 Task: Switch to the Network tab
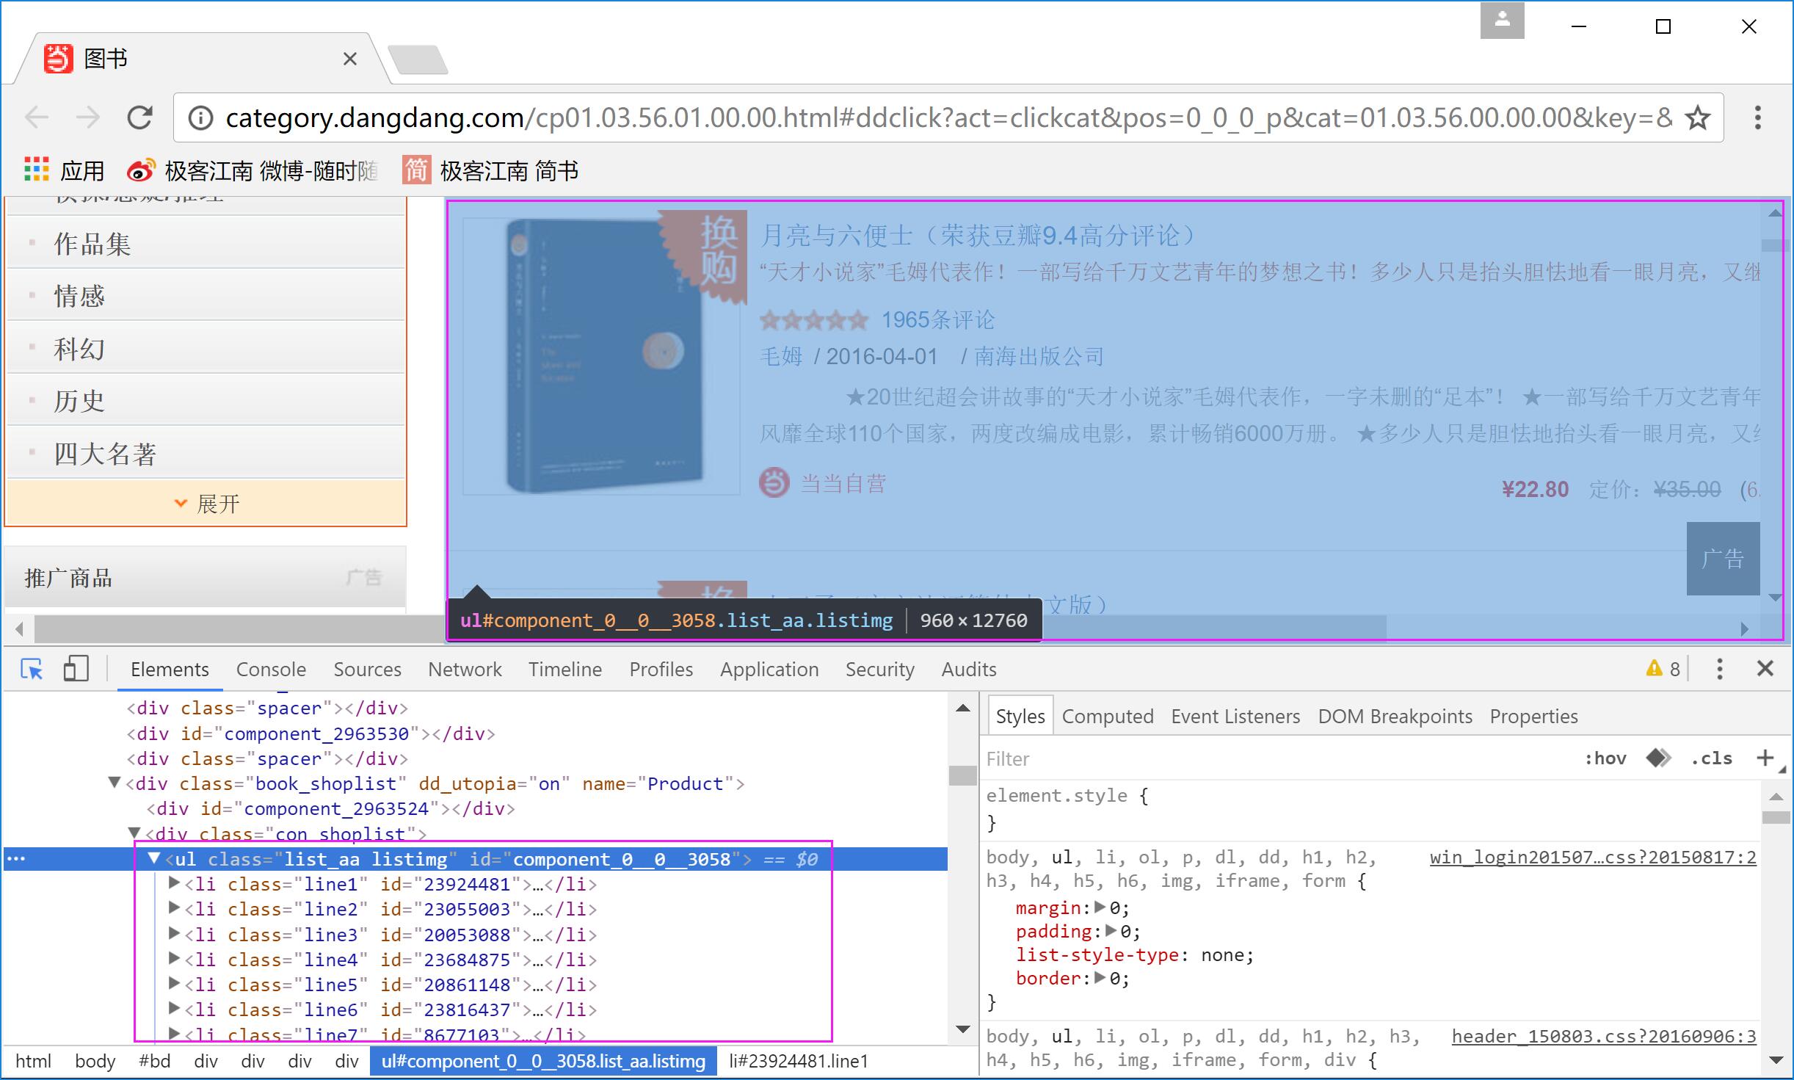point(465,670)
